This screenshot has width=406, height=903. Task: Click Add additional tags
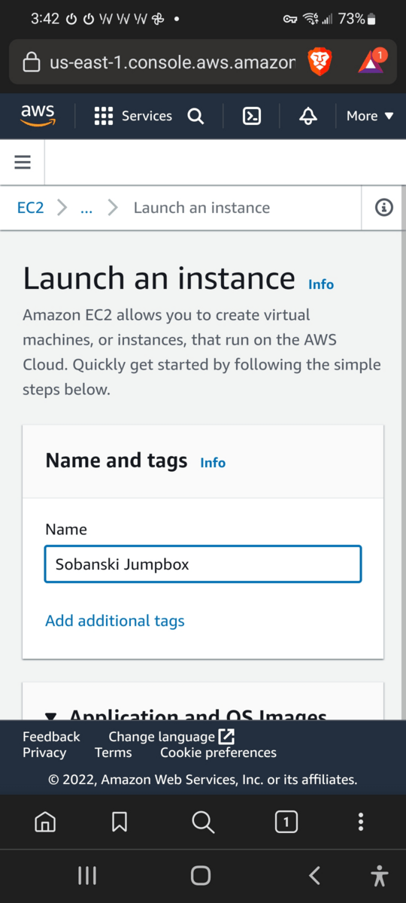tap(115, 621)
